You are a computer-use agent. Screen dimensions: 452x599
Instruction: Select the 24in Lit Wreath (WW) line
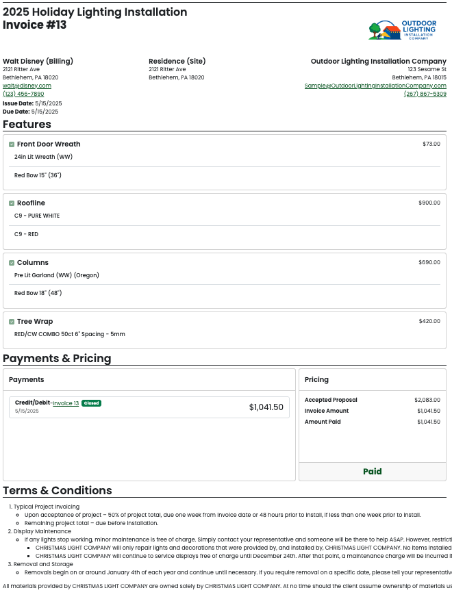tap(43, 157)
